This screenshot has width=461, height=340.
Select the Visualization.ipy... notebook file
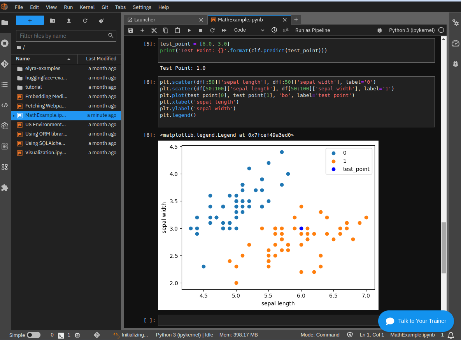(x=66, y=153)
